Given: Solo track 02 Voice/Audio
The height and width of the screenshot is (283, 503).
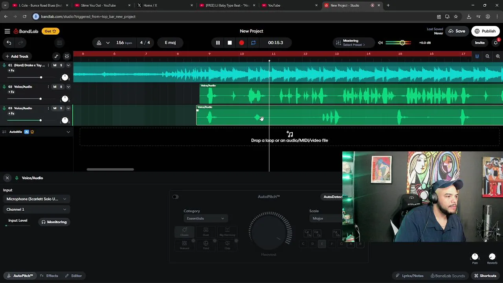Looking at the screenshot, I should pos(61,87).
